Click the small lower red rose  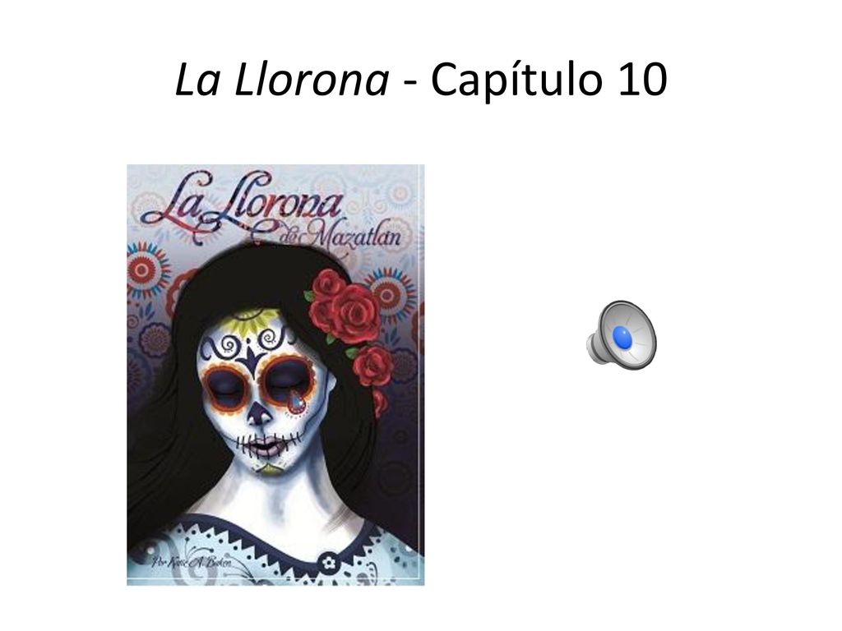372,365
